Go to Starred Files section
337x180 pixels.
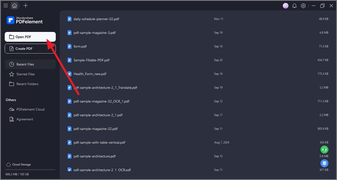pos(26,74)
